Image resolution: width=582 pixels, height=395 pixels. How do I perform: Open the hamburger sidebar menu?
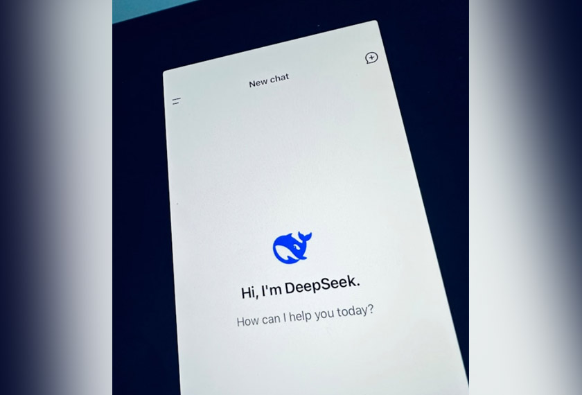coord(177,101)
